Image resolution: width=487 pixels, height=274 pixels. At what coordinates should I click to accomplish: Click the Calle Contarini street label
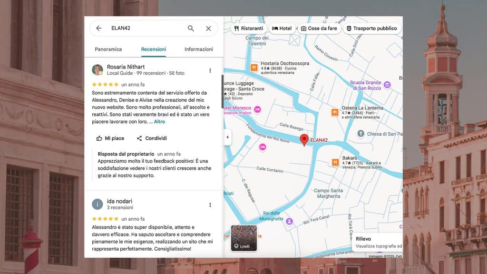pos(270,169)
